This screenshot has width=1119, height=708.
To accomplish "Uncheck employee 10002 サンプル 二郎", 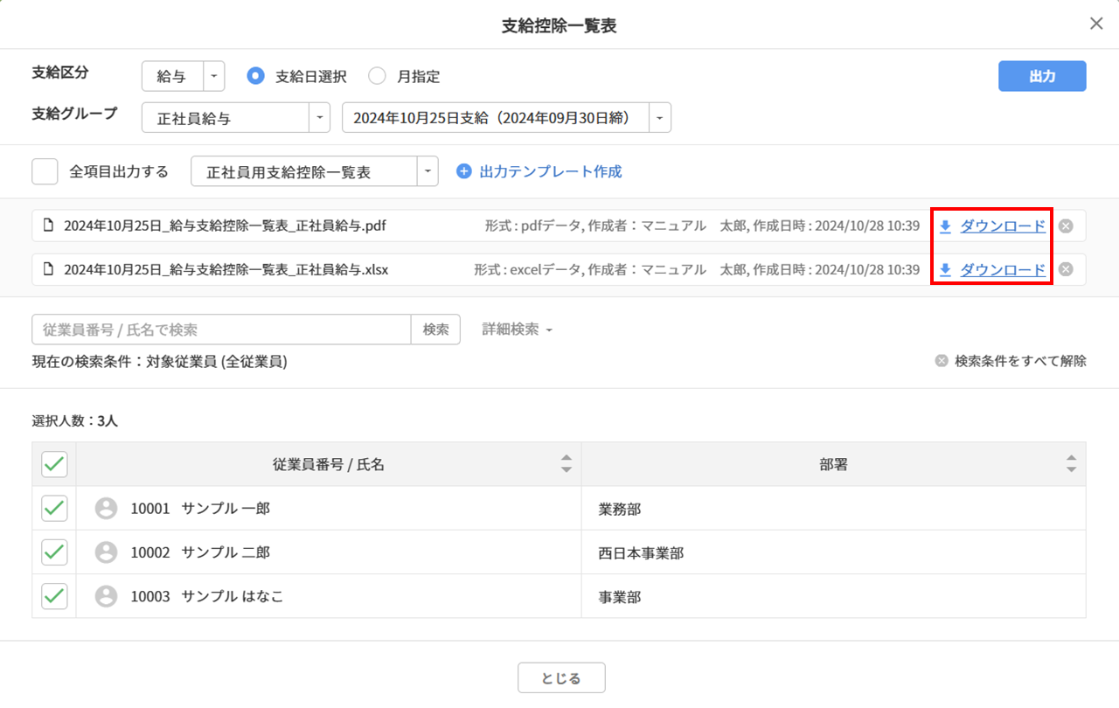I will click(x=54, y=552).
